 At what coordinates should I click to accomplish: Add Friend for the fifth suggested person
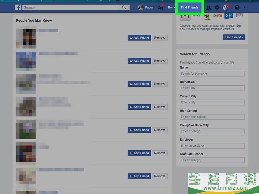(139, 130)
